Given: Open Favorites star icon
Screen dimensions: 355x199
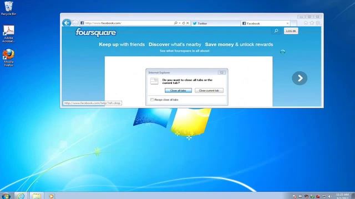Looking at the screenshot, I should click(x=312, y=23).
